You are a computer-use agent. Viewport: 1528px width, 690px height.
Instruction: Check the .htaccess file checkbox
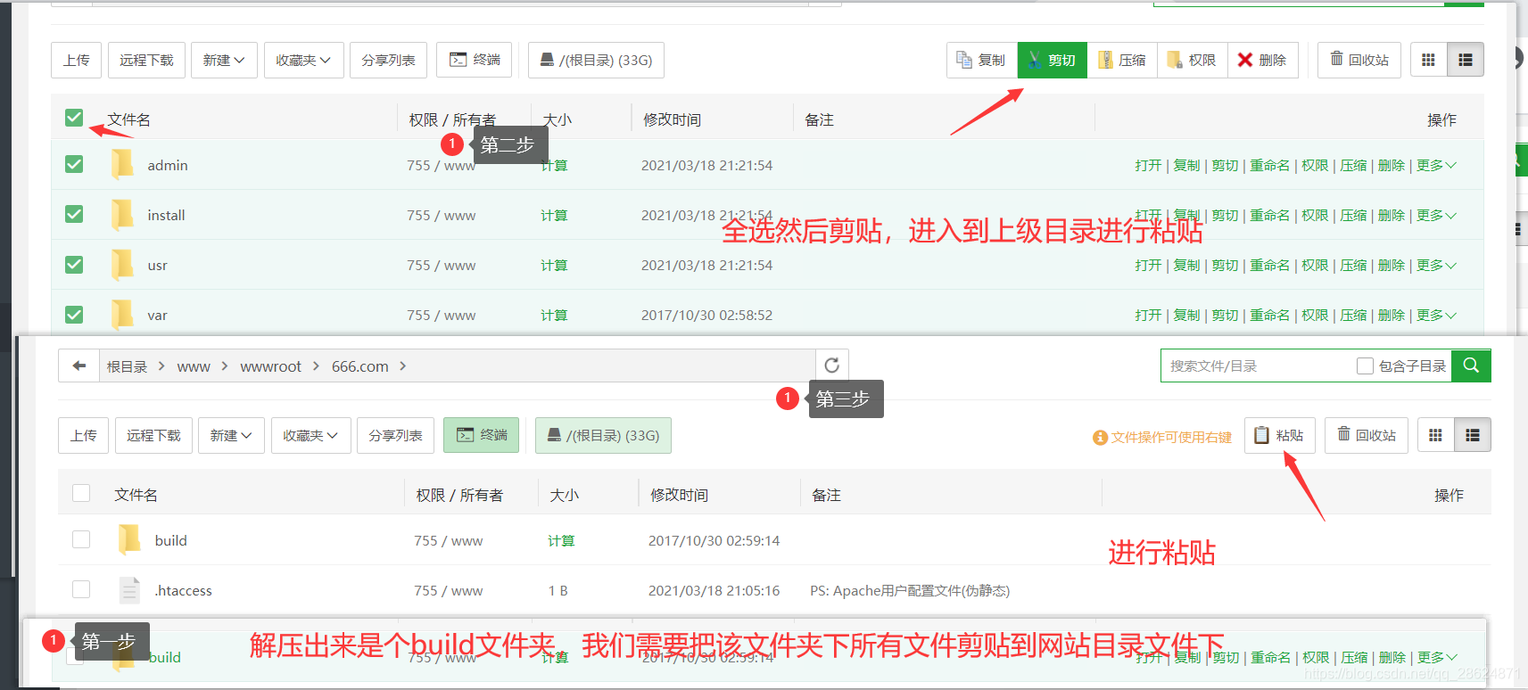click(81, 589)
